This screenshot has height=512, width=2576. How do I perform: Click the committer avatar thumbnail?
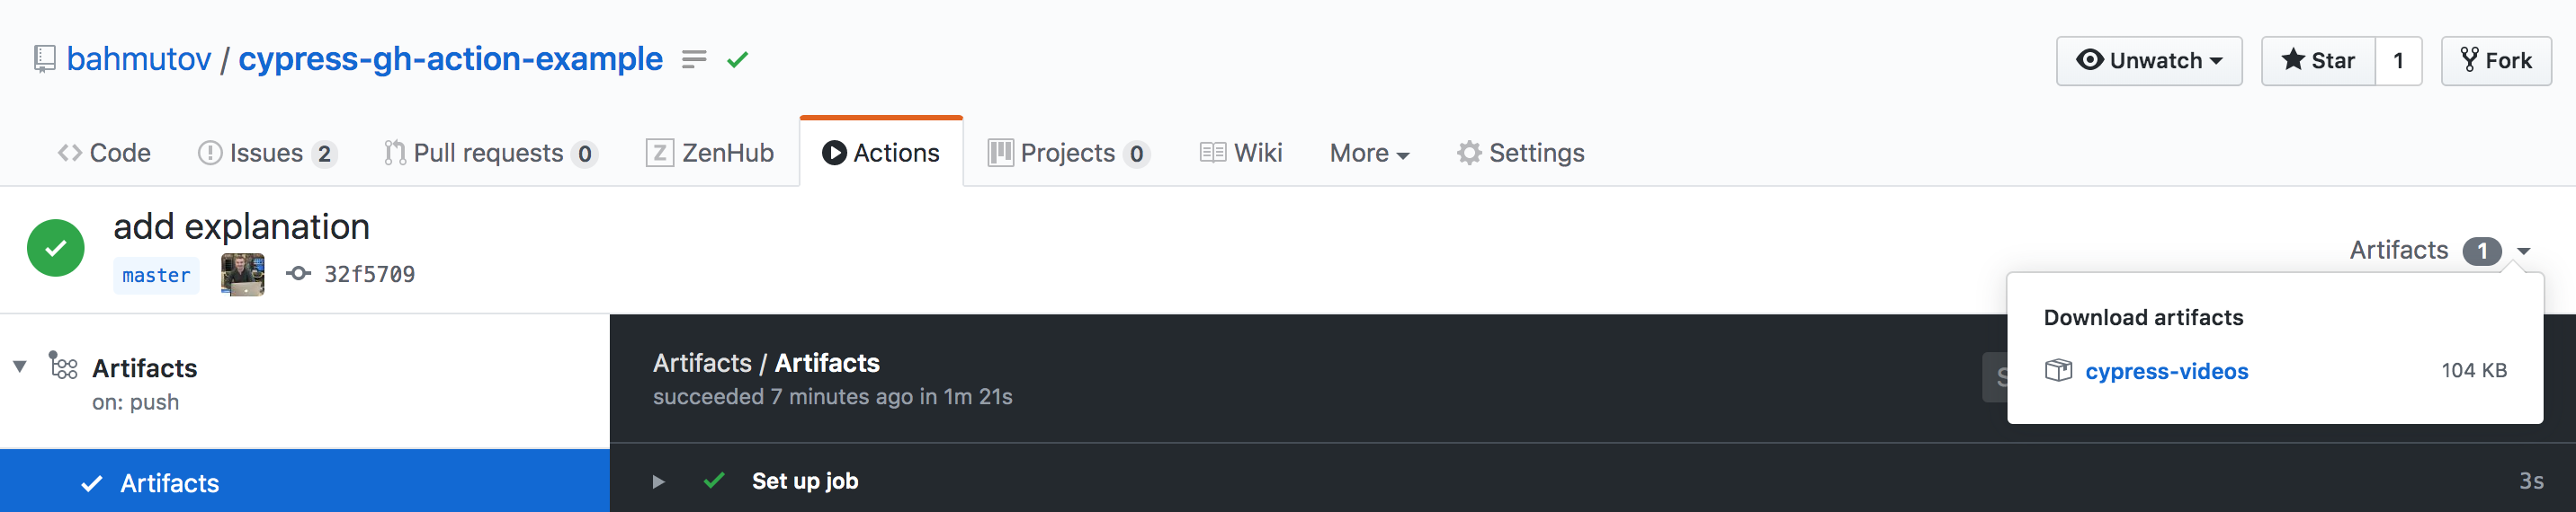click(243, 275)
